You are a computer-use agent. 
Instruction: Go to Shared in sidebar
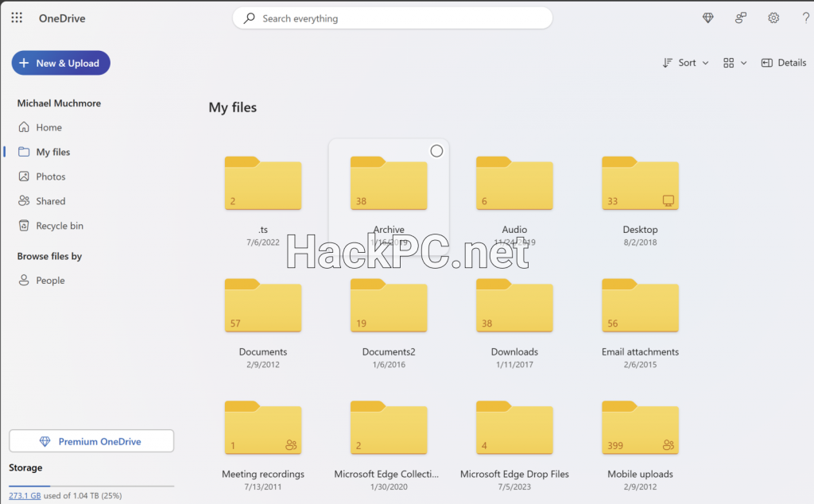pyautogui.click(x=50, y=201)
